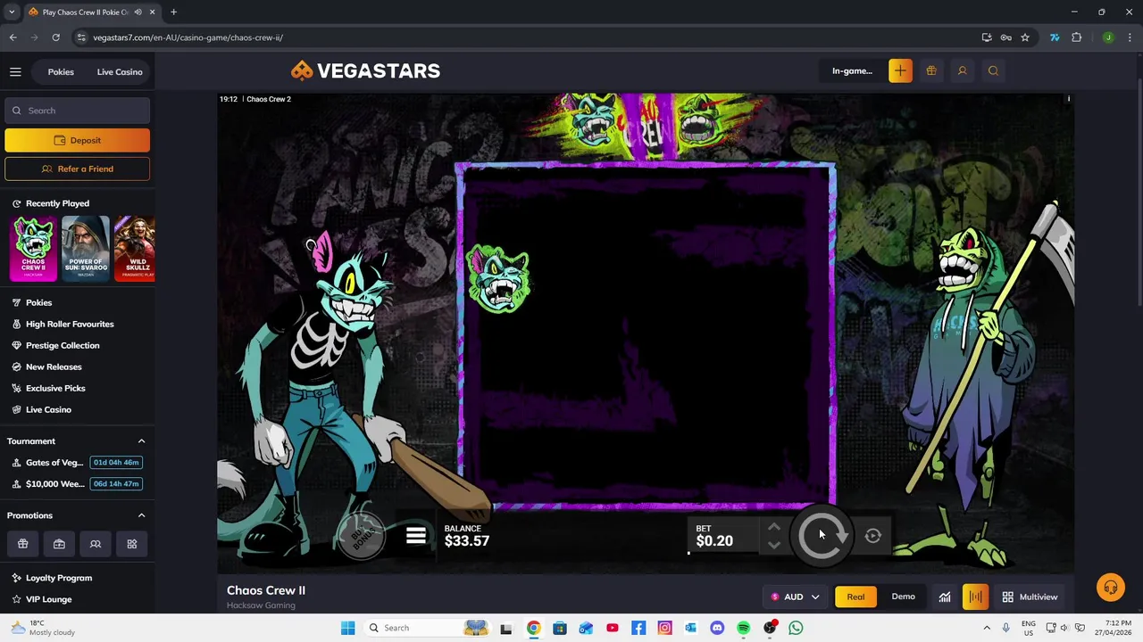Click the Buy Bonus round button

pos(362,537)
